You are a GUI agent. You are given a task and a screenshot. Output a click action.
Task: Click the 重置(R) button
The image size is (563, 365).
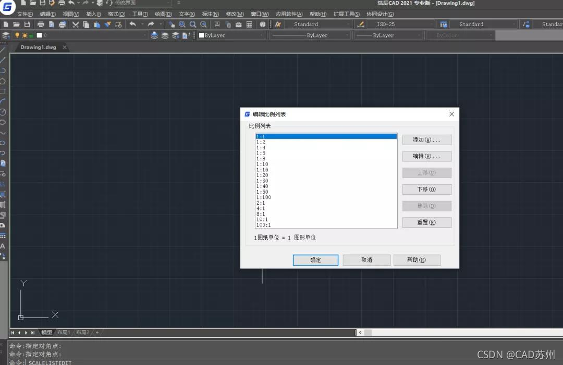point(426,222)
